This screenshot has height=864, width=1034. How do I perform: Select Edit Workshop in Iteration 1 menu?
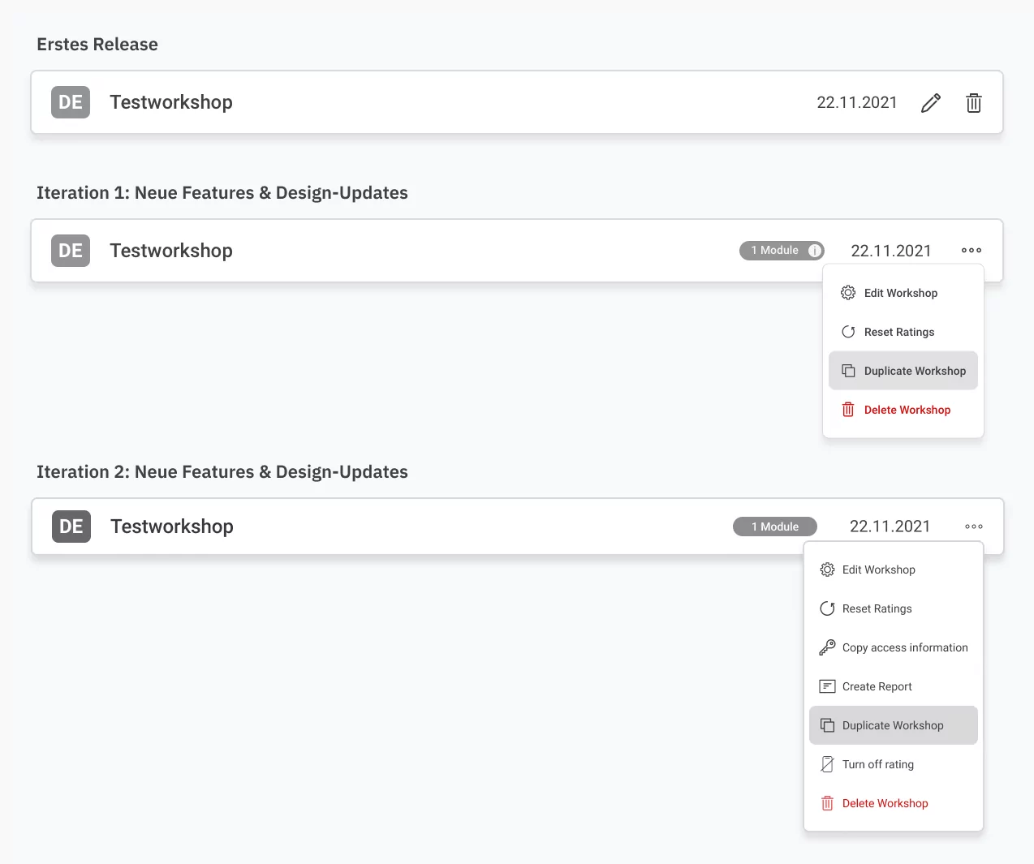[902, 293]
